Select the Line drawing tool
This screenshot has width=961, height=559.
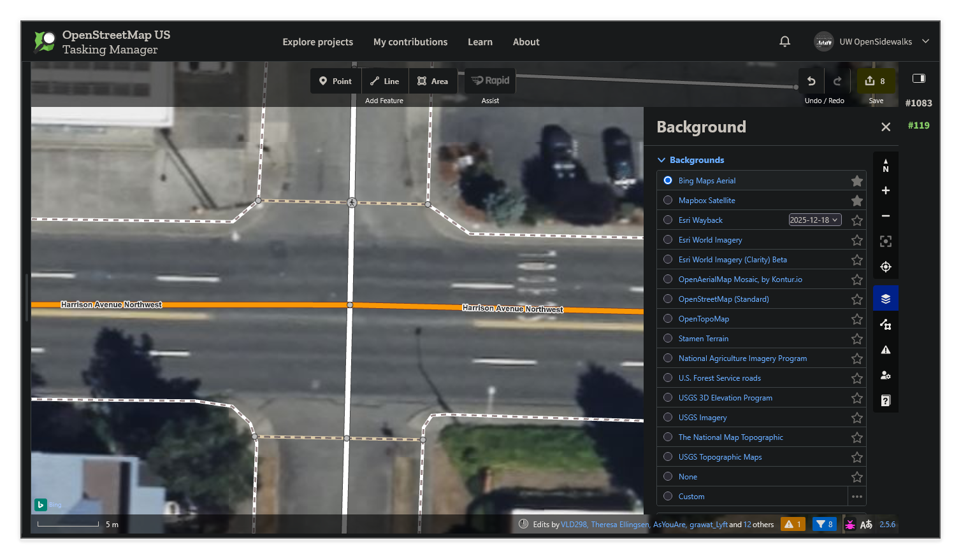tap(384, 81)
